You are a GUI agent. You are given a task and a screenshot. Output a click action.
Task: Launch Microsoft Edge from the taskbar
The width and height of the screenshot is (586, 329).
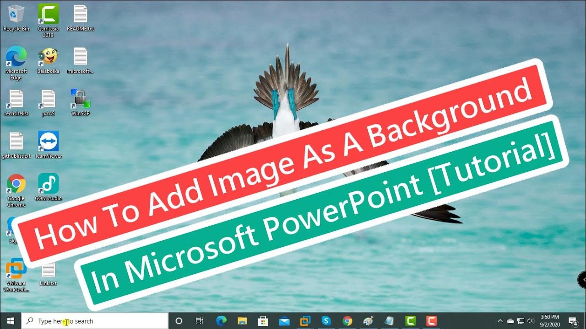point(221,321)
